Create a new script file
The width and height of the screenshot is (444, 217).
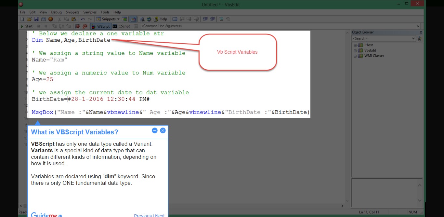(x=22, y=19)
